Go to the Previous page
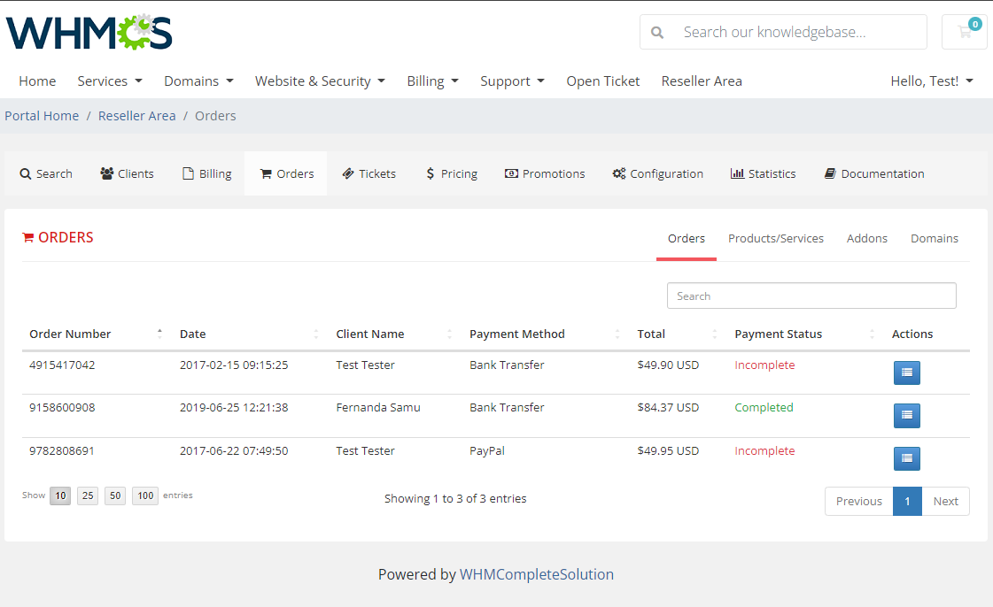This screenshot has height=607, width=993. 858,501
